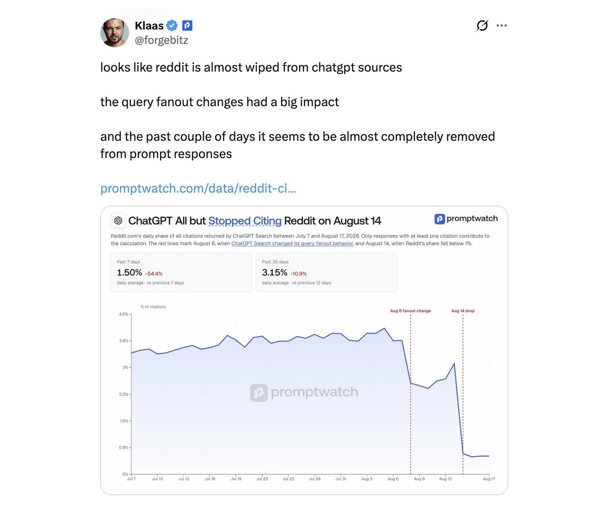
Task: Click the Aug 17 x-axis date label
Action: (x=489, y=479)
